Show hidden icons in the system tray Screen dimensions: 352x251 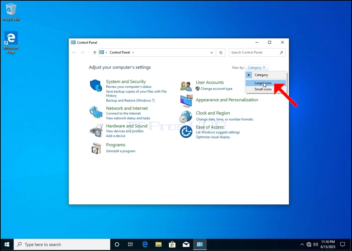pos(302,244)
